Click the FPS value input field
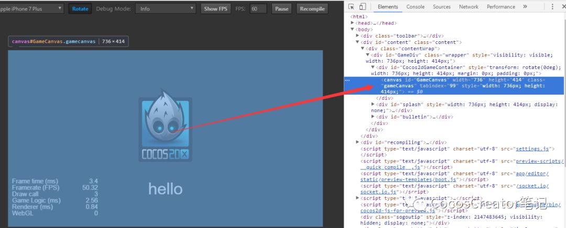The width and height of the screenshot is (566, 228). tap(258, 9)
